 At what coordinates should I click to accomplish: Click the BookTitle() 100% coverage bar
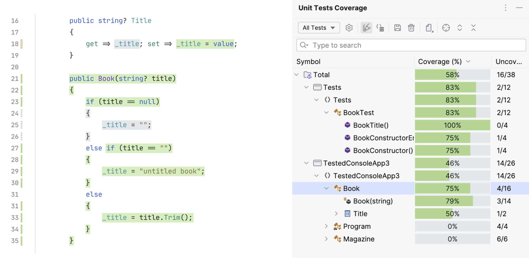click(452, 125)
